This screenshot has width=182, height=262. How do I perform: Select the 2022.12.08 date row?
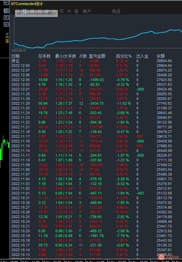(x=21, y=65)
